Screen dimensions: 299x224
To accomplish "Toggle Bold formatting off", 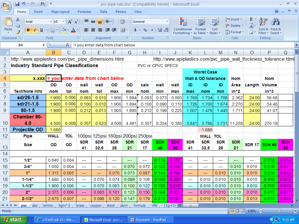I will tap(28, 30).
